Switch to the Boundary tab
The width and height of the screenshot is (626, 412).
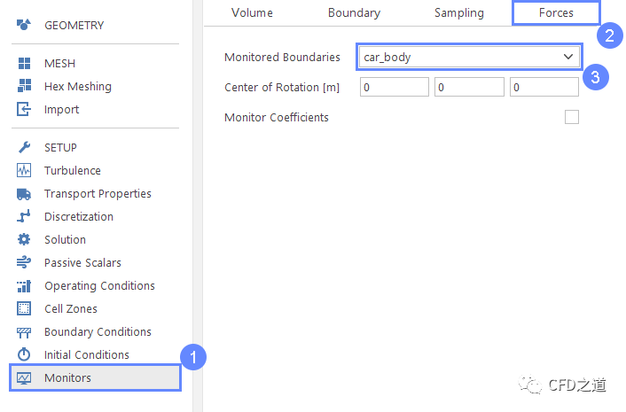(x=354, y=12)
